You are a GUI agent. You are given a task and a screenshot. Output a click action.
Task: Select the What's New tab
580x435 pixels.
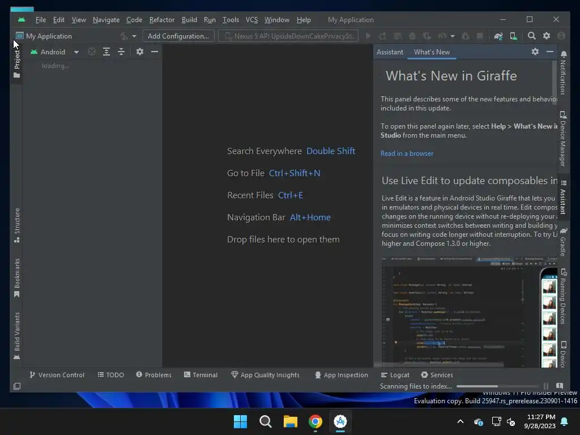[432, 52]
